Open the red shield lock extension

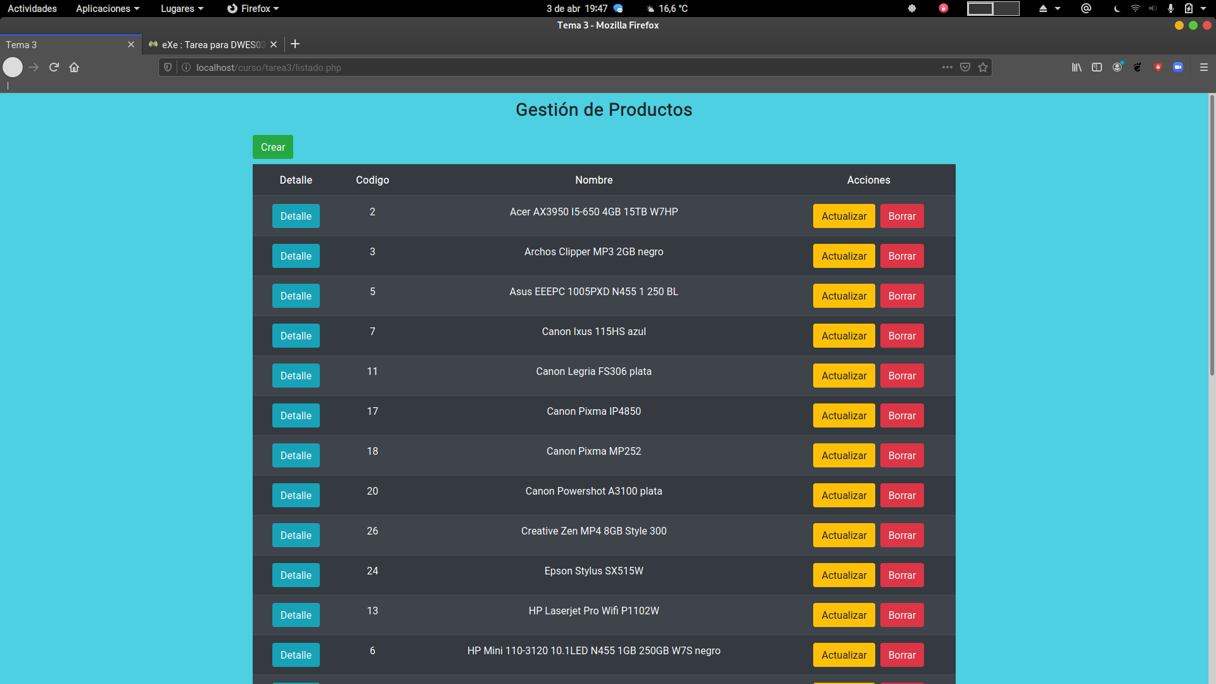(1158, 67)
